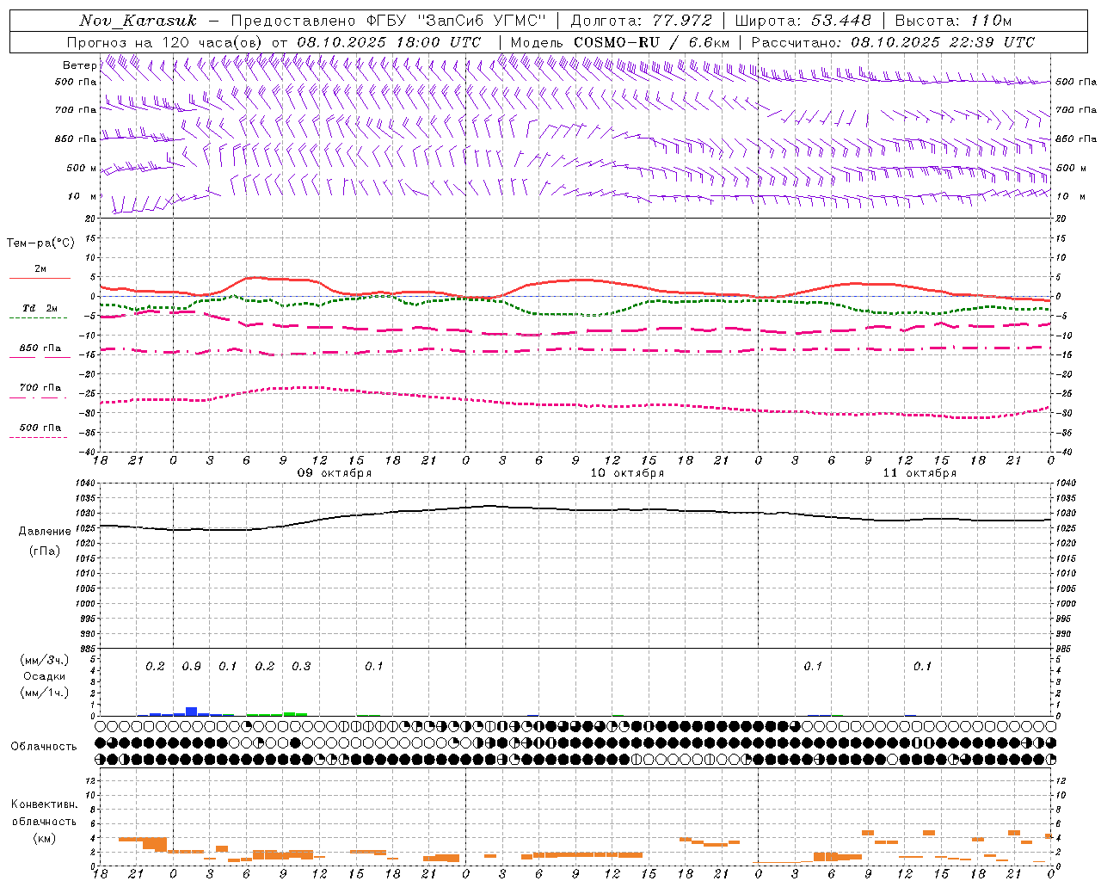This screenshot has height=881, width=1101.
Task: Click the red '2м' temperature legend entry
Action: pyautogui.click(x=40, y=269)
